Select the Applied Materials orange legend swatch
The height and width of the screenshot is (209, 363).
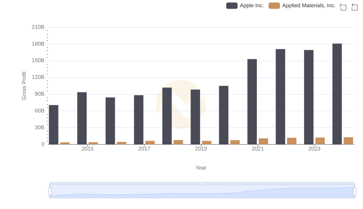coord(274,5)
